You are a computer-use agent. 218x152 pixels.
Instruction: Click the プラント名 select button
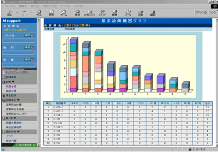coord(29,35)
